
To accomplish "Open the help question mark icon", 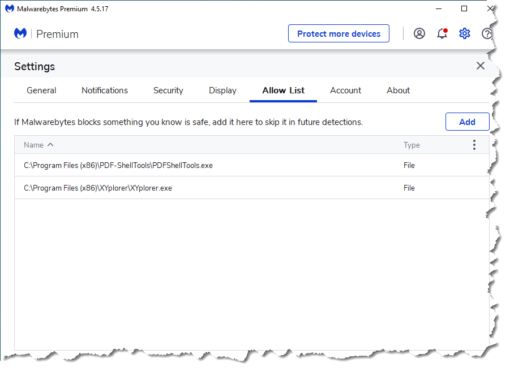I will [486, 33].
